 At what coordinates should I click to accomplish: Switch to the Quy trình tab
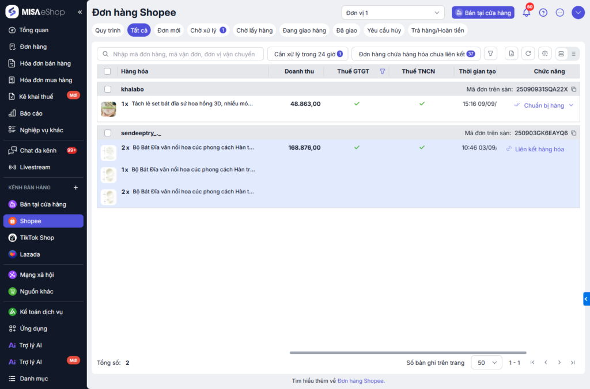[108, 30]
